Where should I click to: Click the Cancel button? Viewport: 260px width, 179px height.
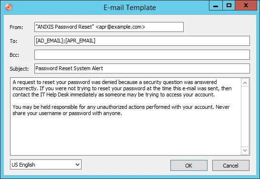tap(230, 166)
